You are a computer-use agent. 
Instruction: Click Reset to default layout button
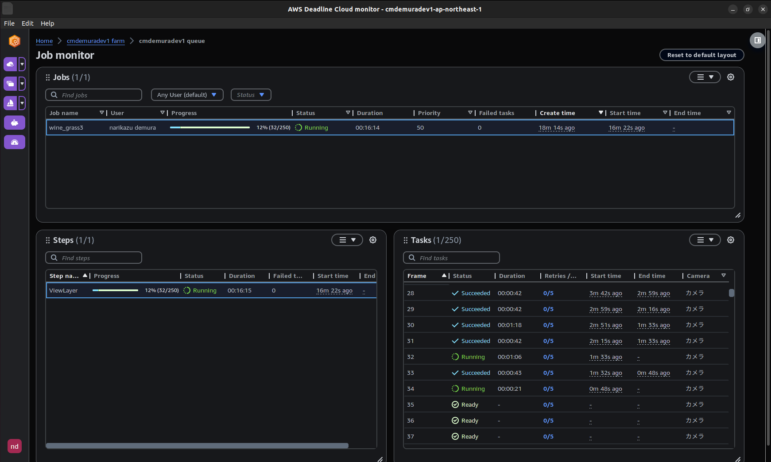(x=702, y=55)
